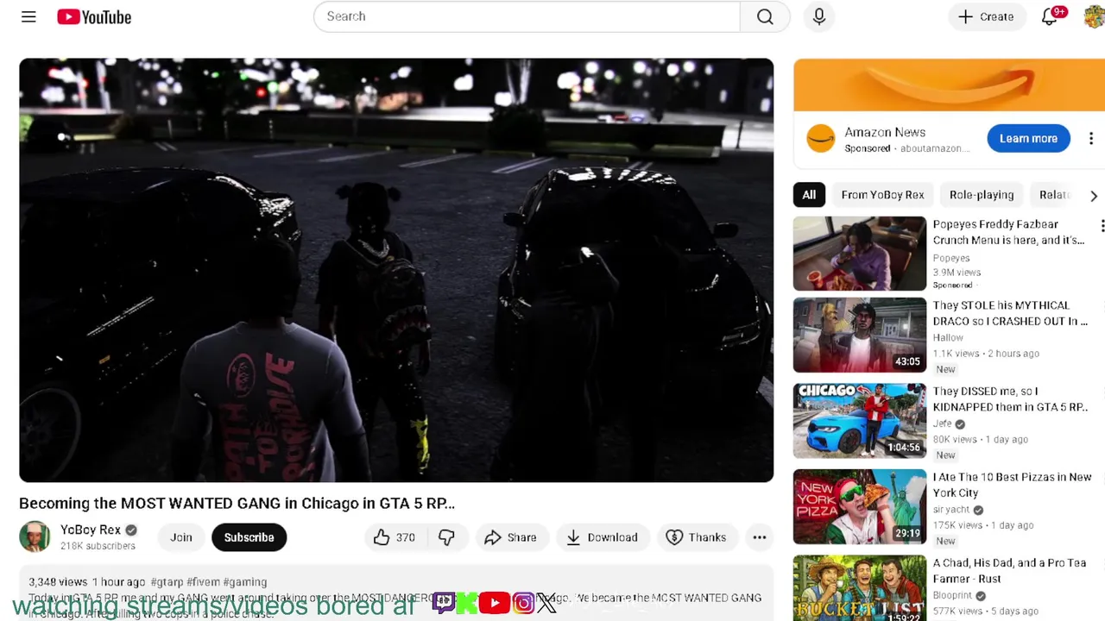Open the account avatar menu
Image resolution: width=1105 pixels, height=621 pixels.
tap(1094, 16)
